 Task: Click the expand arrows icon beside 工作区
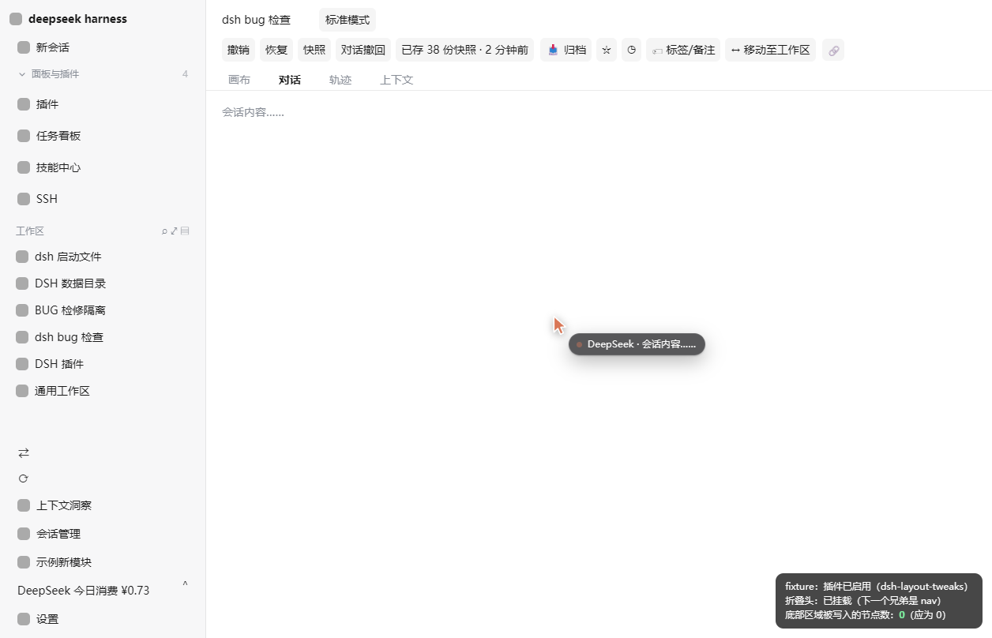[174, 231]
